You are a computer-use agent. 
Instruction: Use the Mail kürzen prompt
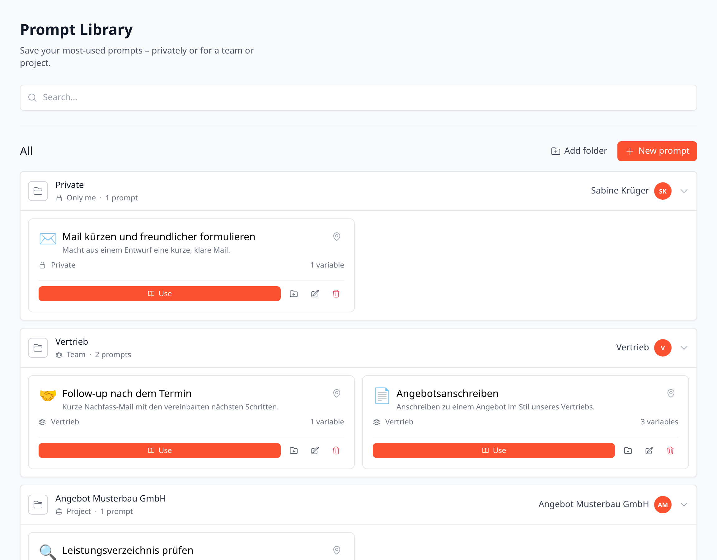[160, 294]
